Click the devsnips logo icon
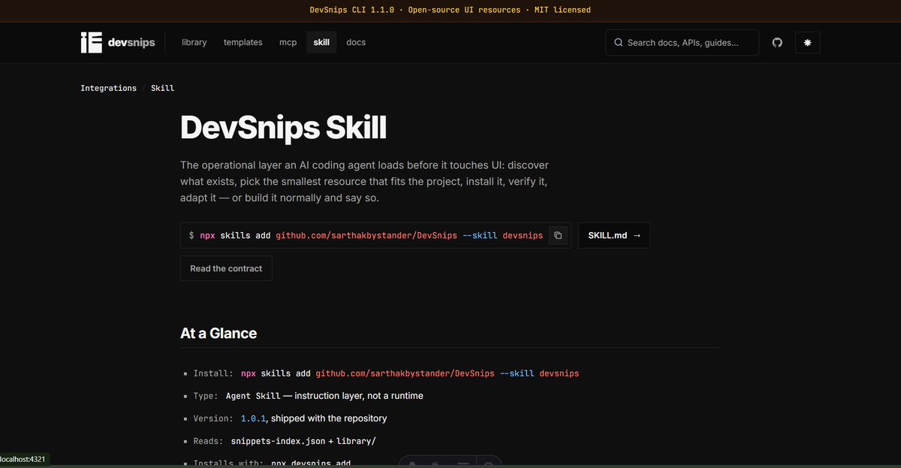 [91, 43]
